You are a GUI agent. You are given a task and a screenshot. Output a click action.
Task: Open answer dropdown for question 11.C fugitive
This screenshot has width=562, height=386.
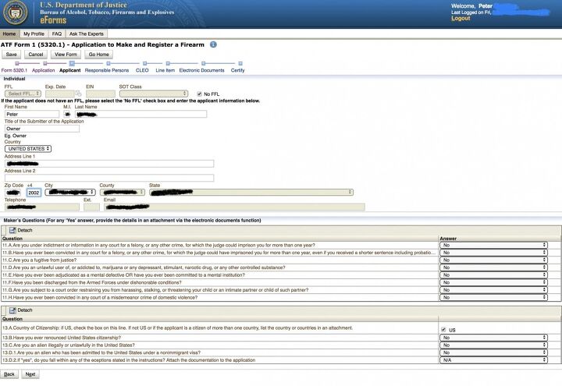[493, 260]
